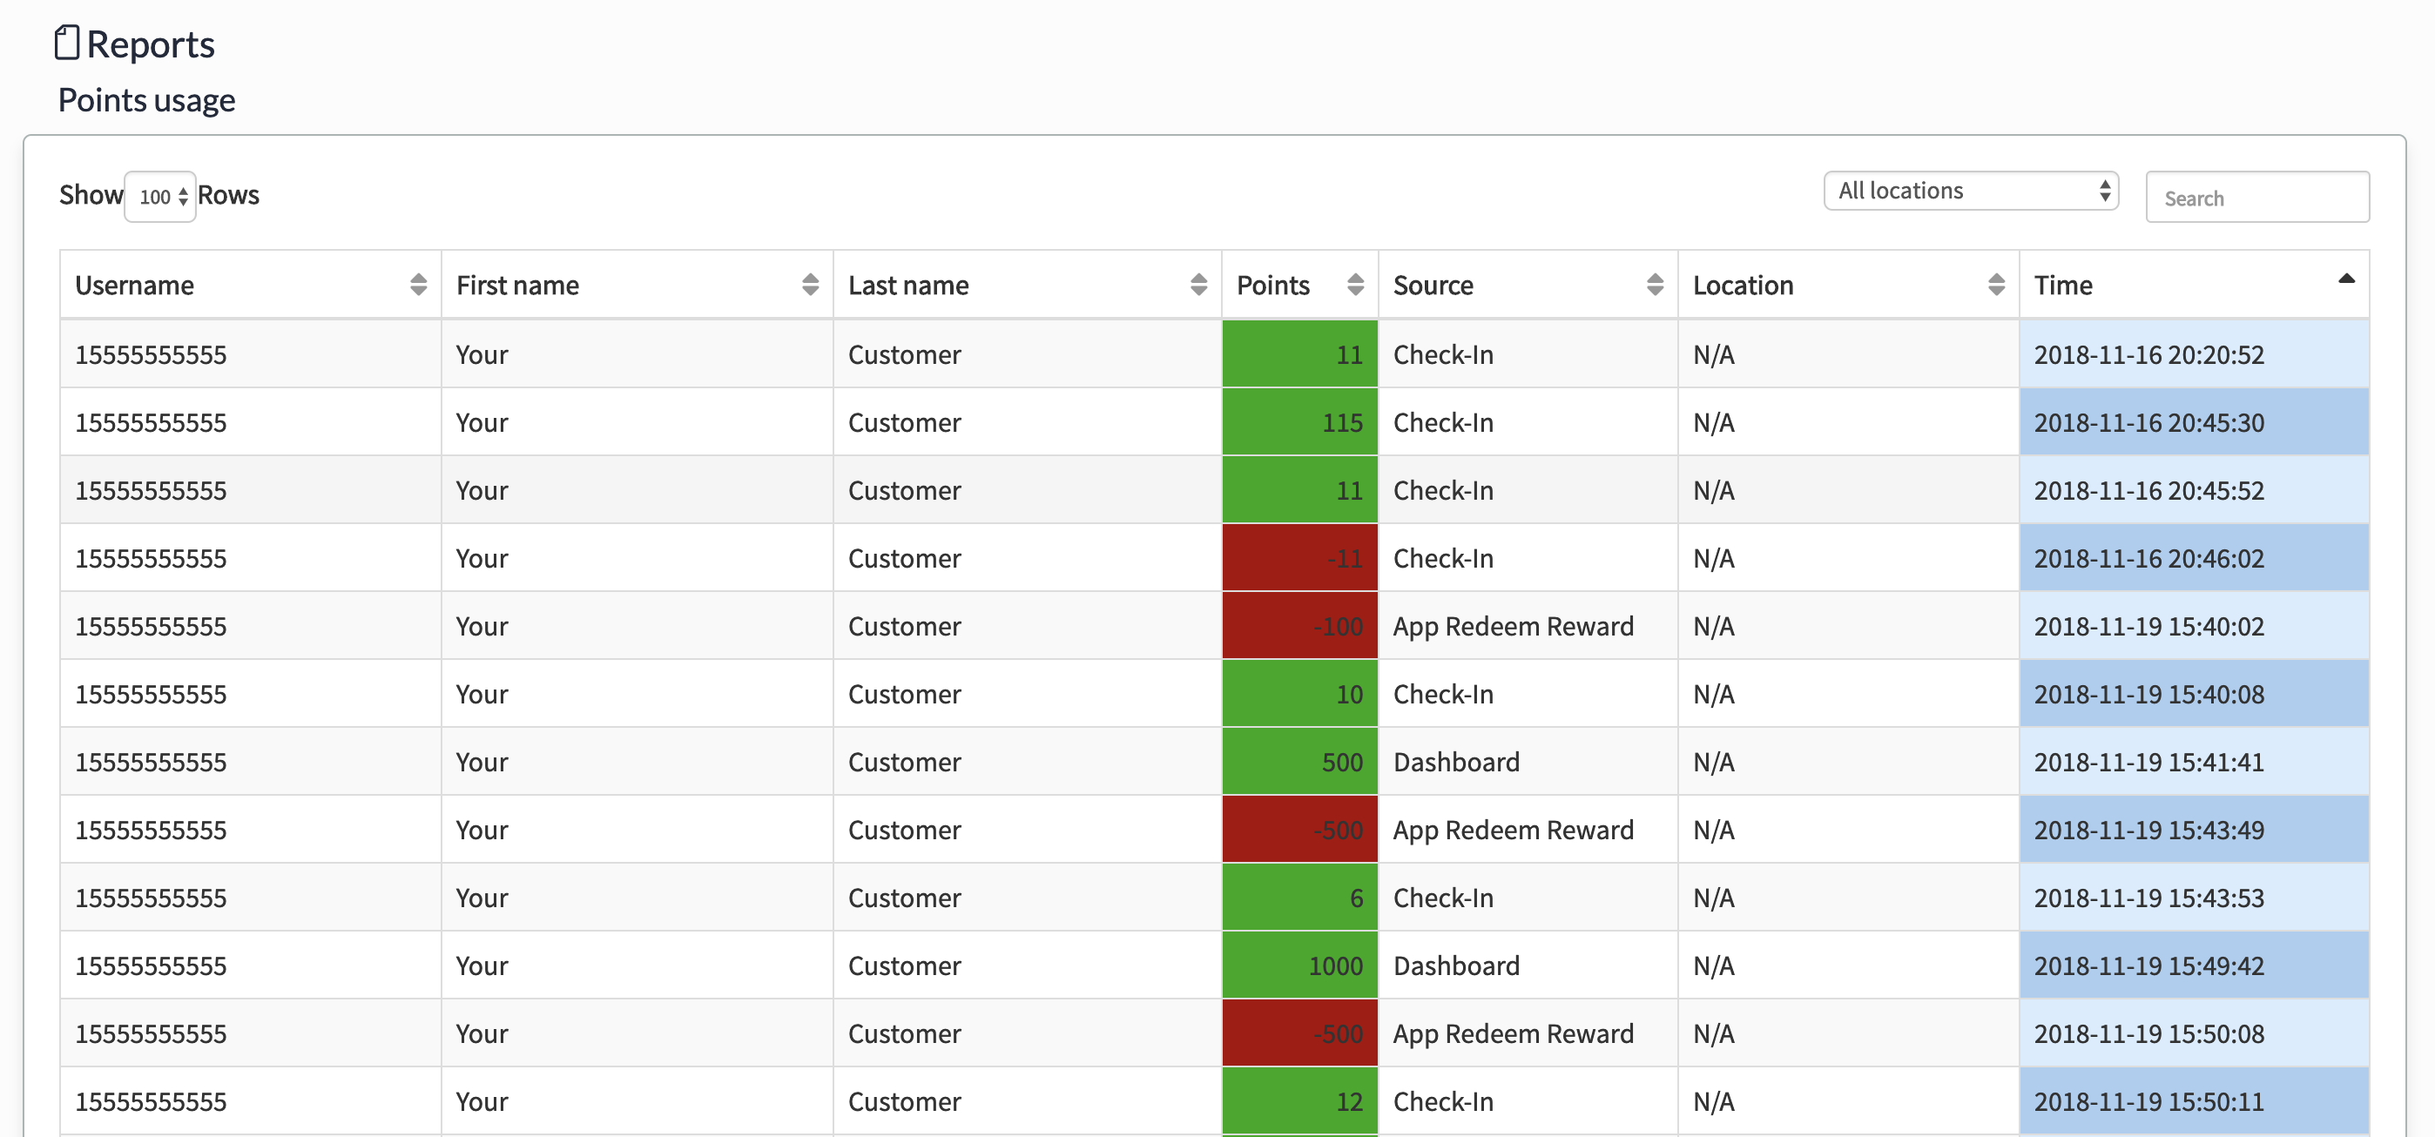
Task: Focus the Search input field
Action: (x=2257, y=197)
